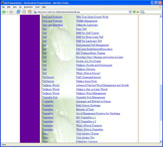Open Turfgrass Weed Management link
The image size is (163, 147).
91,93
